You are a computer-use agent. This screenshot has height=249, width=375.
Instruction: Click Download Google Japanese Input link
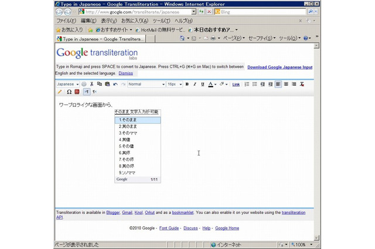coord(280,67)
